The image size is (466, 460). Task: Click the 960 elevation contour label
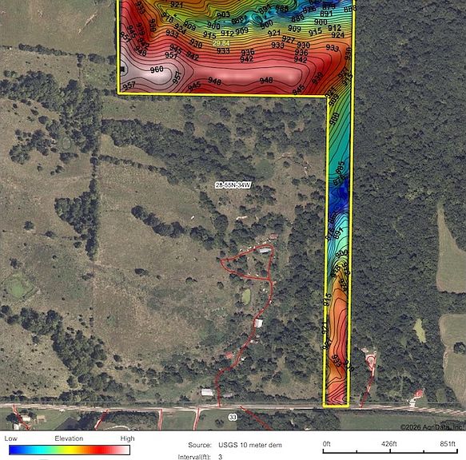pos(157,69)
